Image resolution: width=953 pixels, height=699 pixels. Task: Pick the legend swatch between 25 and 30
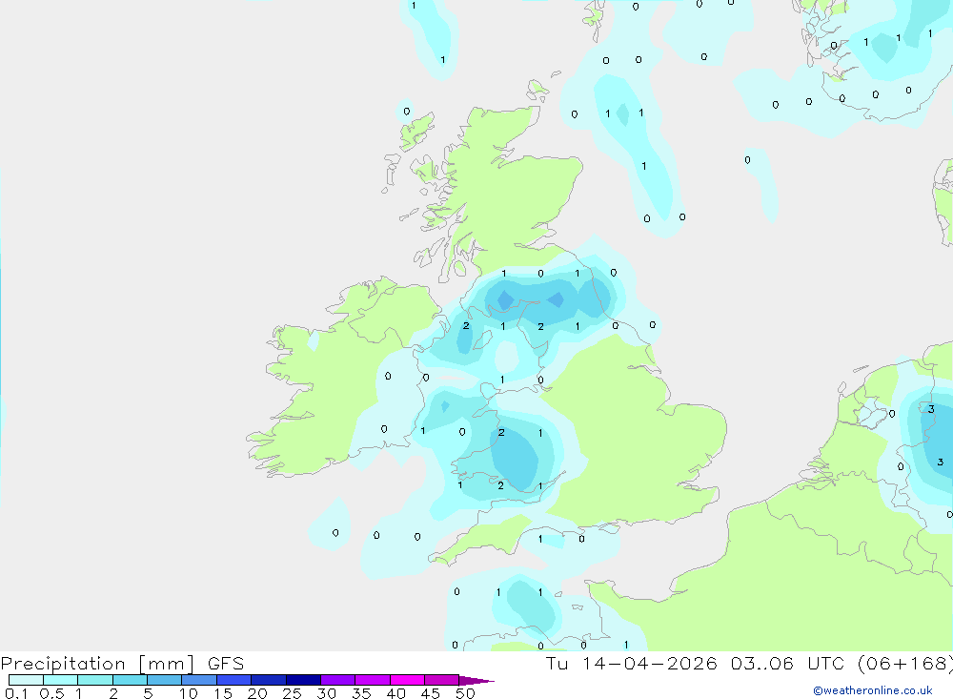pos(303,680)
